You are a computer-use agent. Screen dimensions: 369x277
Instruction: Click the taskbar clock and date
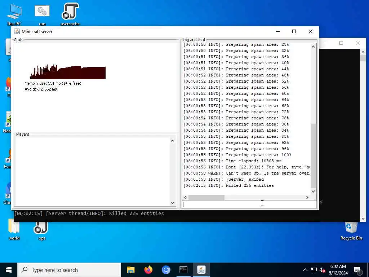[x=338, y=270]
